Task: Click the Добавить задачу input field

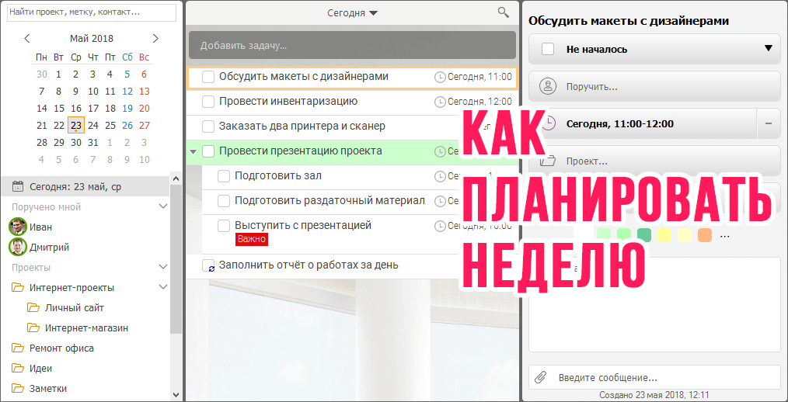Action: coord(352,45)
